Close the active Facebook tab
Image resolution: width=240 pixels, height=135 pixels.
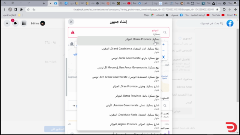pyautogui.click(x=50, y=3)
